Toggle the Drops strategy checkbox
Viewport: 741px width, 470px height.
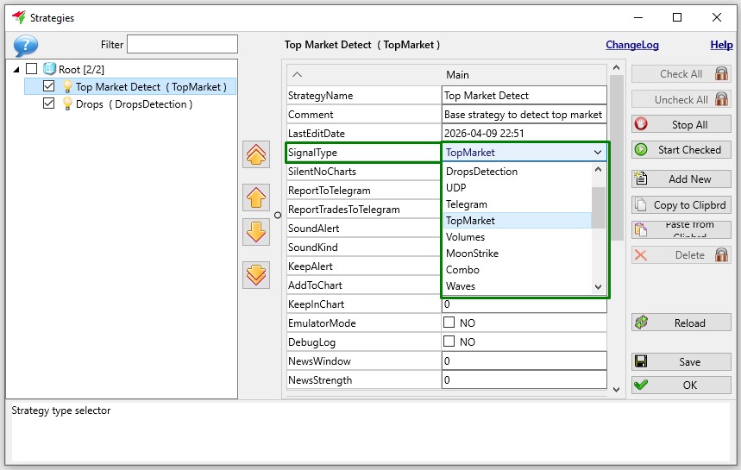[x=49, y=104]
